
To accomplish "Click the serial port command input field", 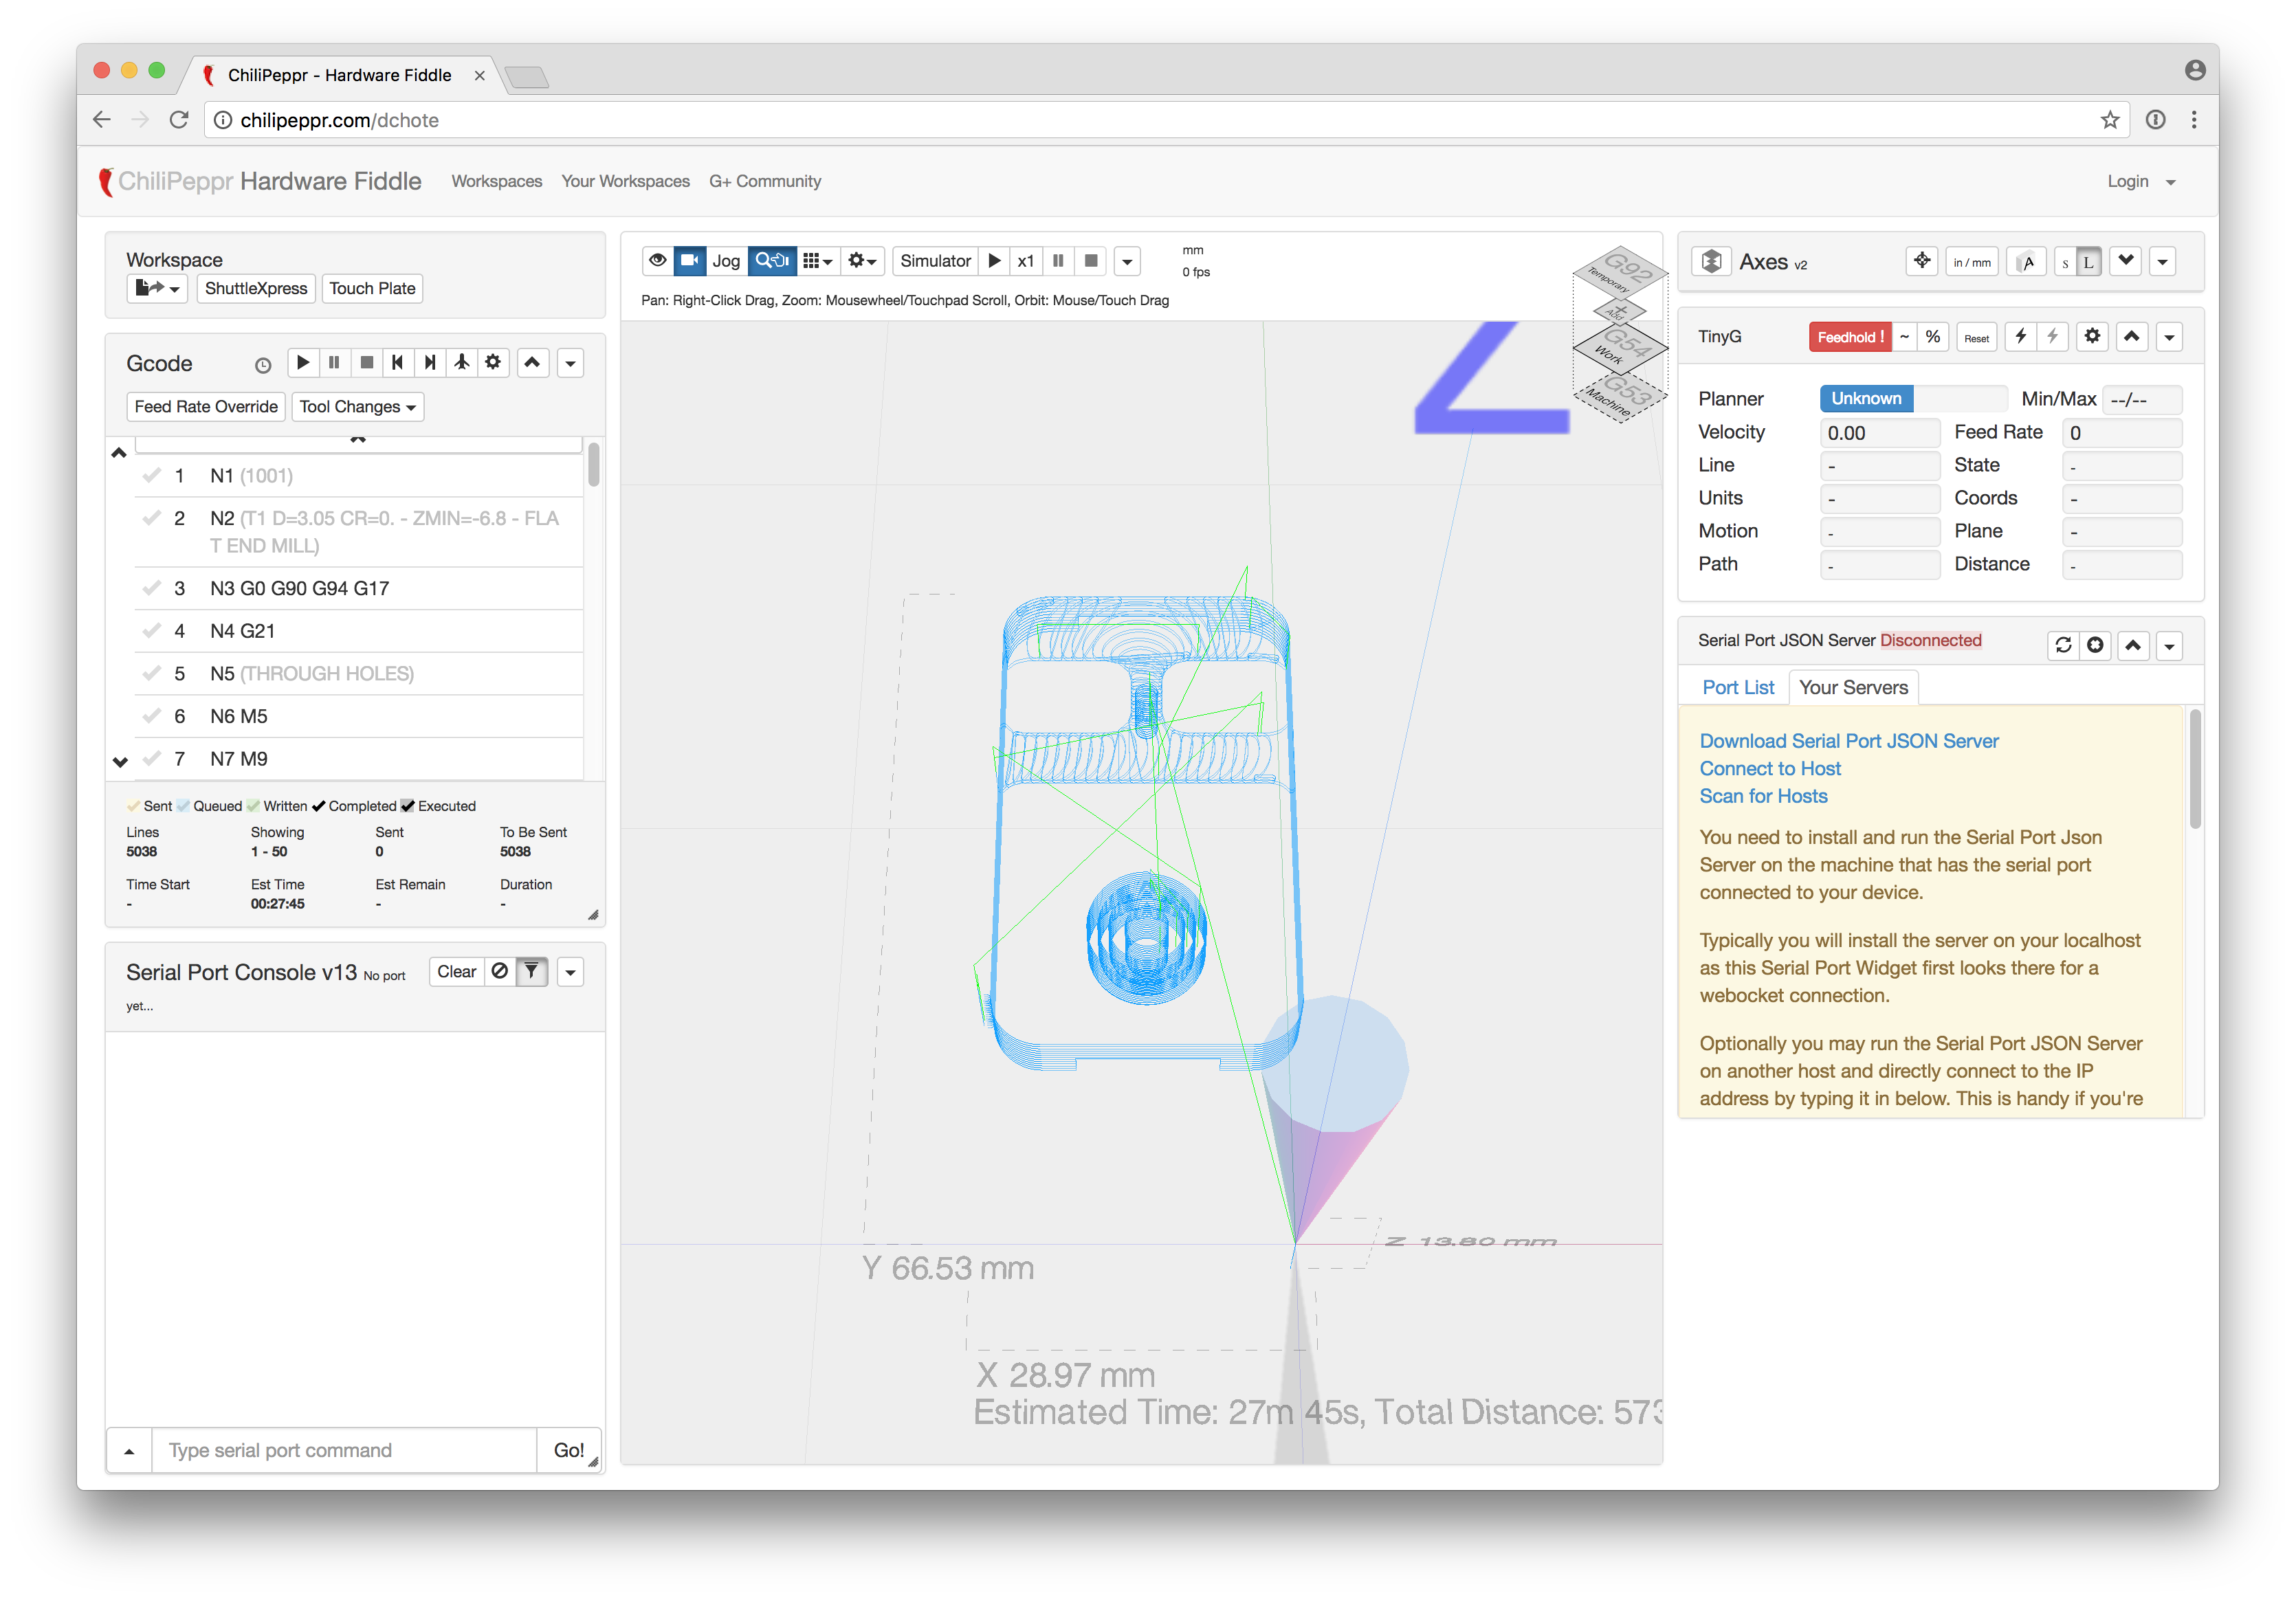I will pos(344,1450).
